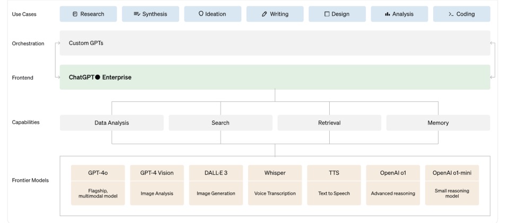
Task: Click the OpenAI o1-mini model title
Action: 452,173
